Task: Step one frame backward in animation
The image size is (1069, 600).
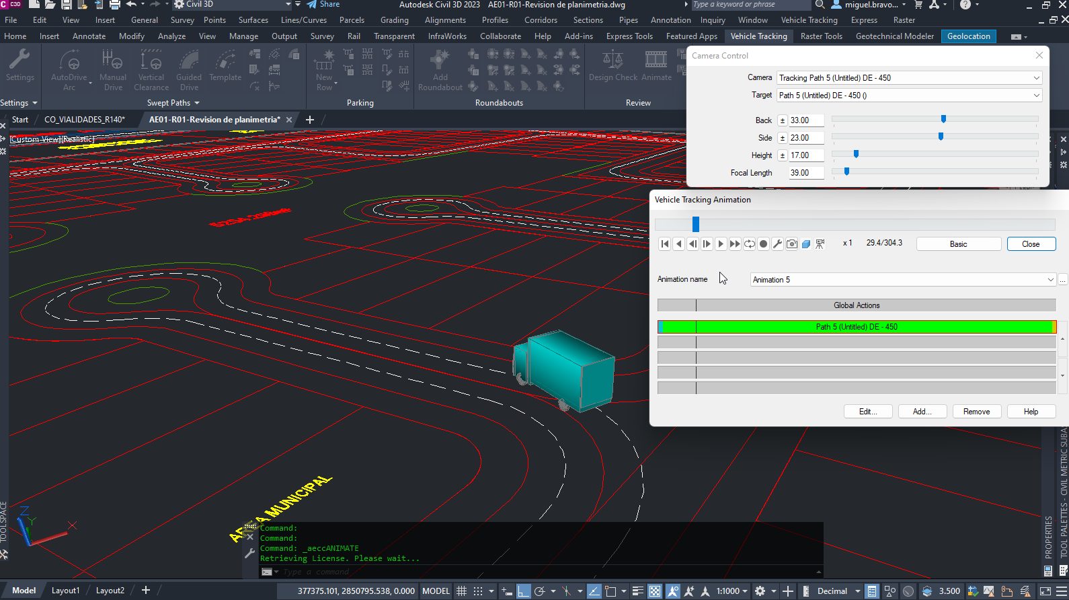Action: point(693,244)
